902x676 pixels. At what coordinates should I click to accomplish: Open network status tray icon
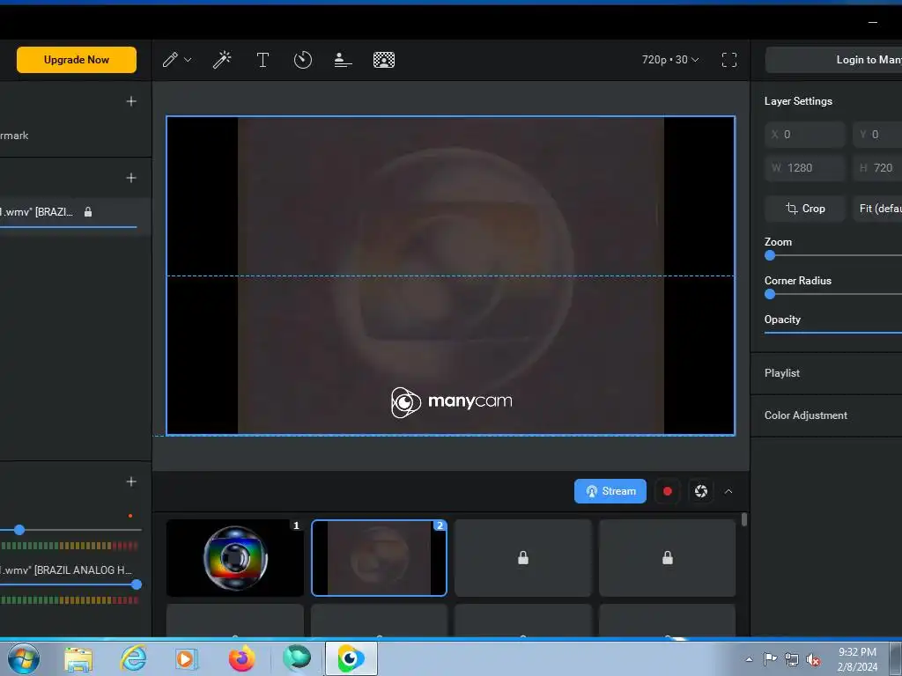tap(792, 659)
